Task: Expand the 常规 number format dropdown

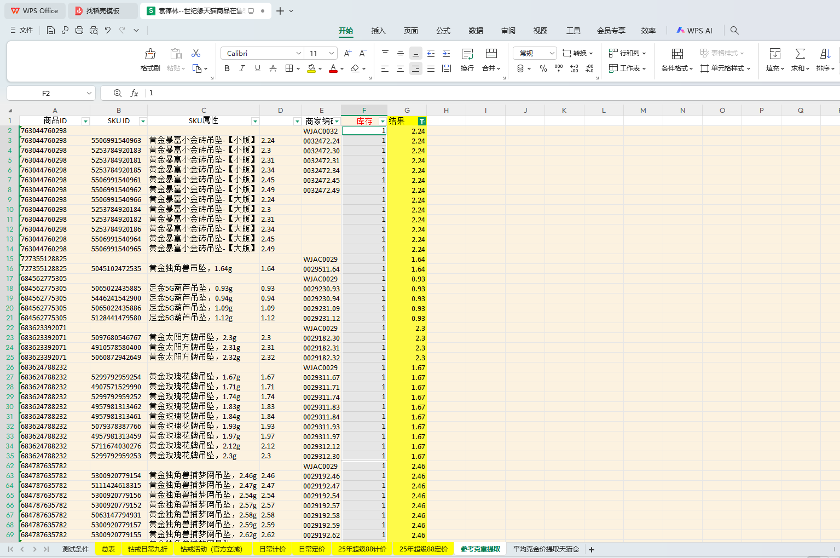Action: click(552, 53)
